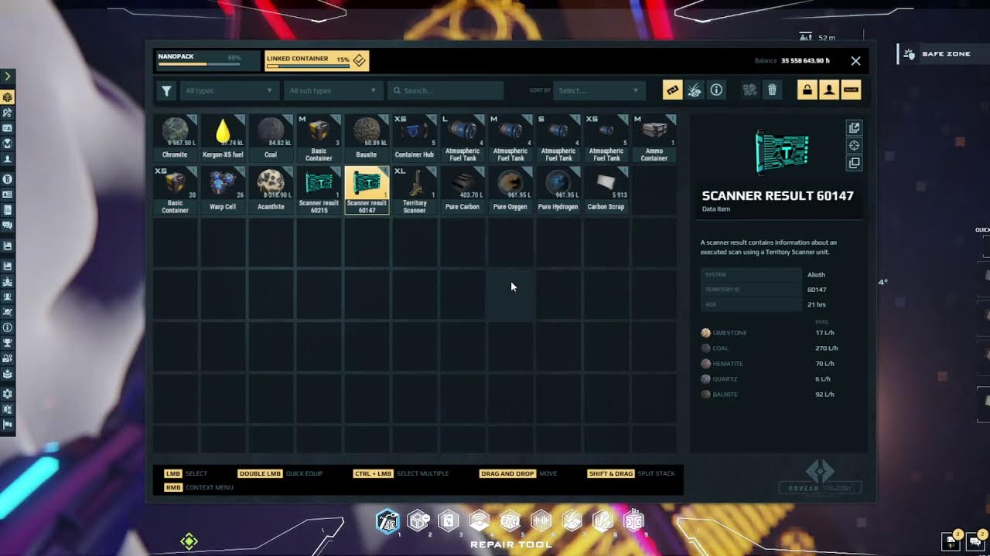Screen dimensions: 990x556
Task: Select the Acanthite item slot
Action: (271, 190)
